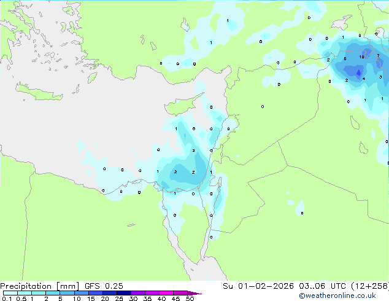
Task: Click the "15" legend scale label
Action: point(91,299)
